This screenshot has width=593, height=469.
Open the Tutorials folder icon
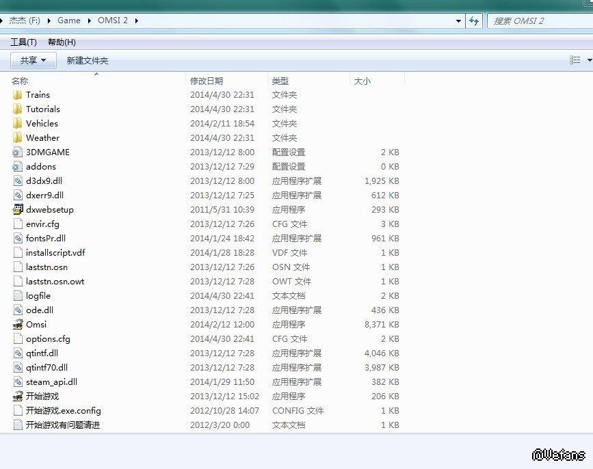pyautogui.click(x=17, y=109)
